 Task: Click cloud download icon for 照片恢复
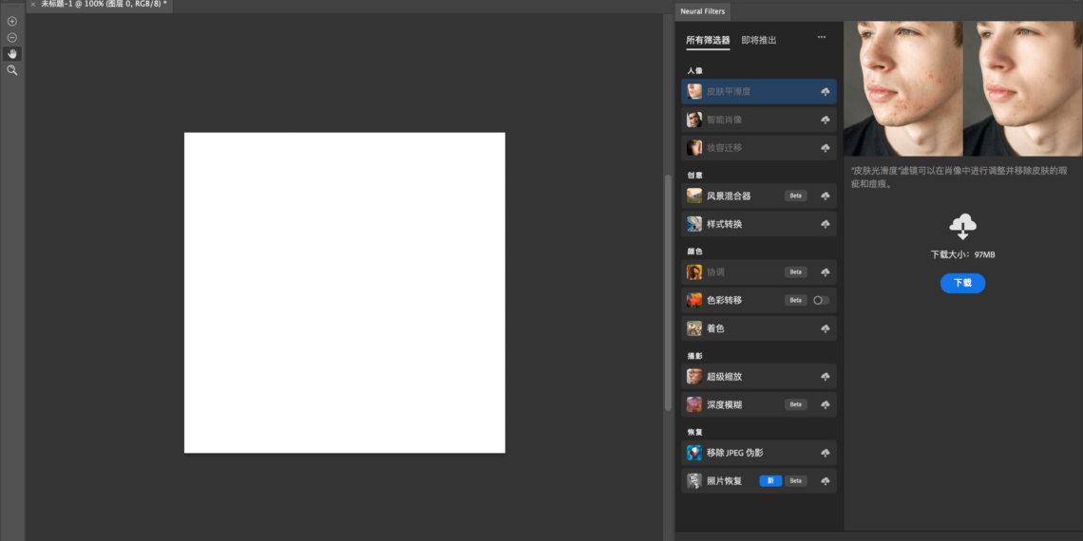(x=825, y=481)
